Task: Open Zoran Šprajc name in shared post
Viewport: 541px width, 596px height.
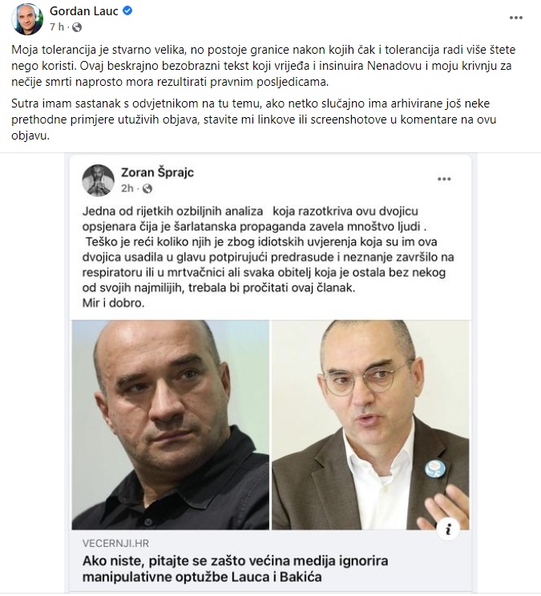Action: pos(157,172)
